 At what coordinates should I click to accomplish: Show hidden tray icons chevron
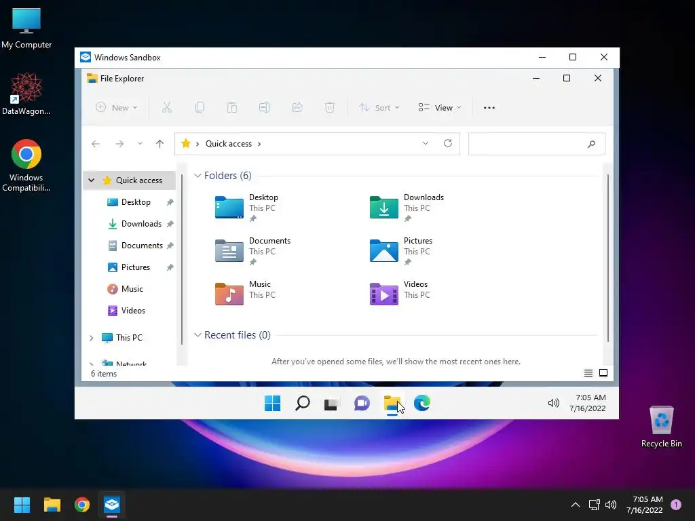click(x=576, y=505)
